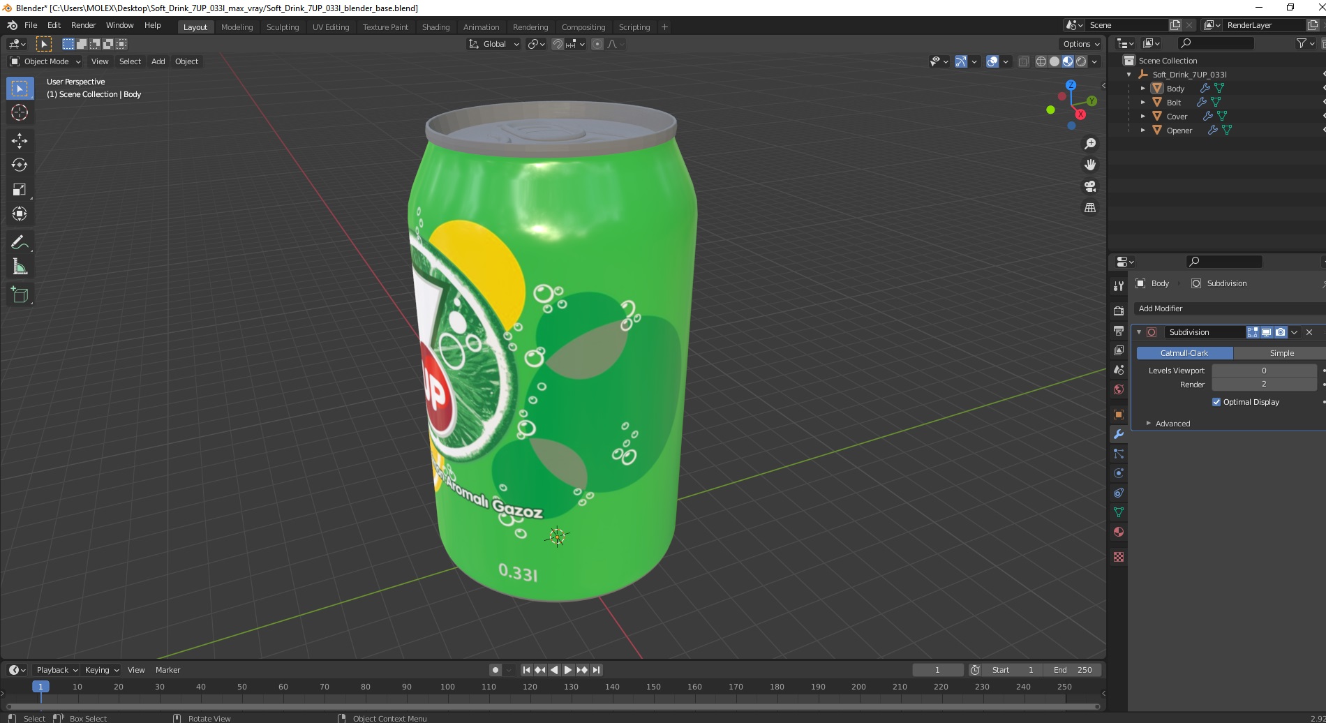Toggle Subdivision modifier viewport display

[1267, 332]
